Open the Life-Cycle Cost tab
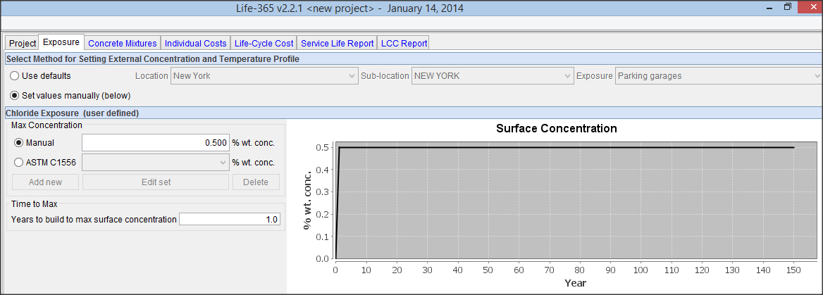The width and height of the screenshot is (823, 295). click(x=264, y=43)
